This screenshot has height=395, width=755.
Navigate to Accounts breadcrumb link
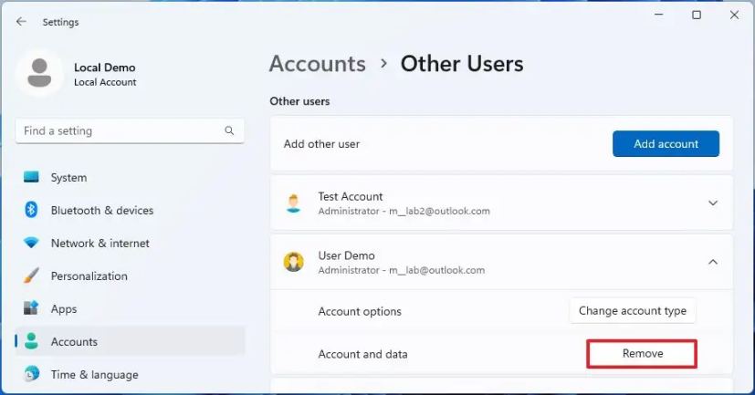tap(318, 64)
